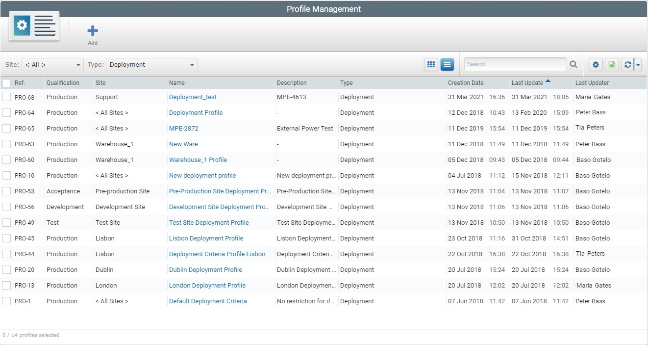The width and height of the screenshot is (648, 345).
Task: Open the Type filter dropdown
Action: [151, 64]
